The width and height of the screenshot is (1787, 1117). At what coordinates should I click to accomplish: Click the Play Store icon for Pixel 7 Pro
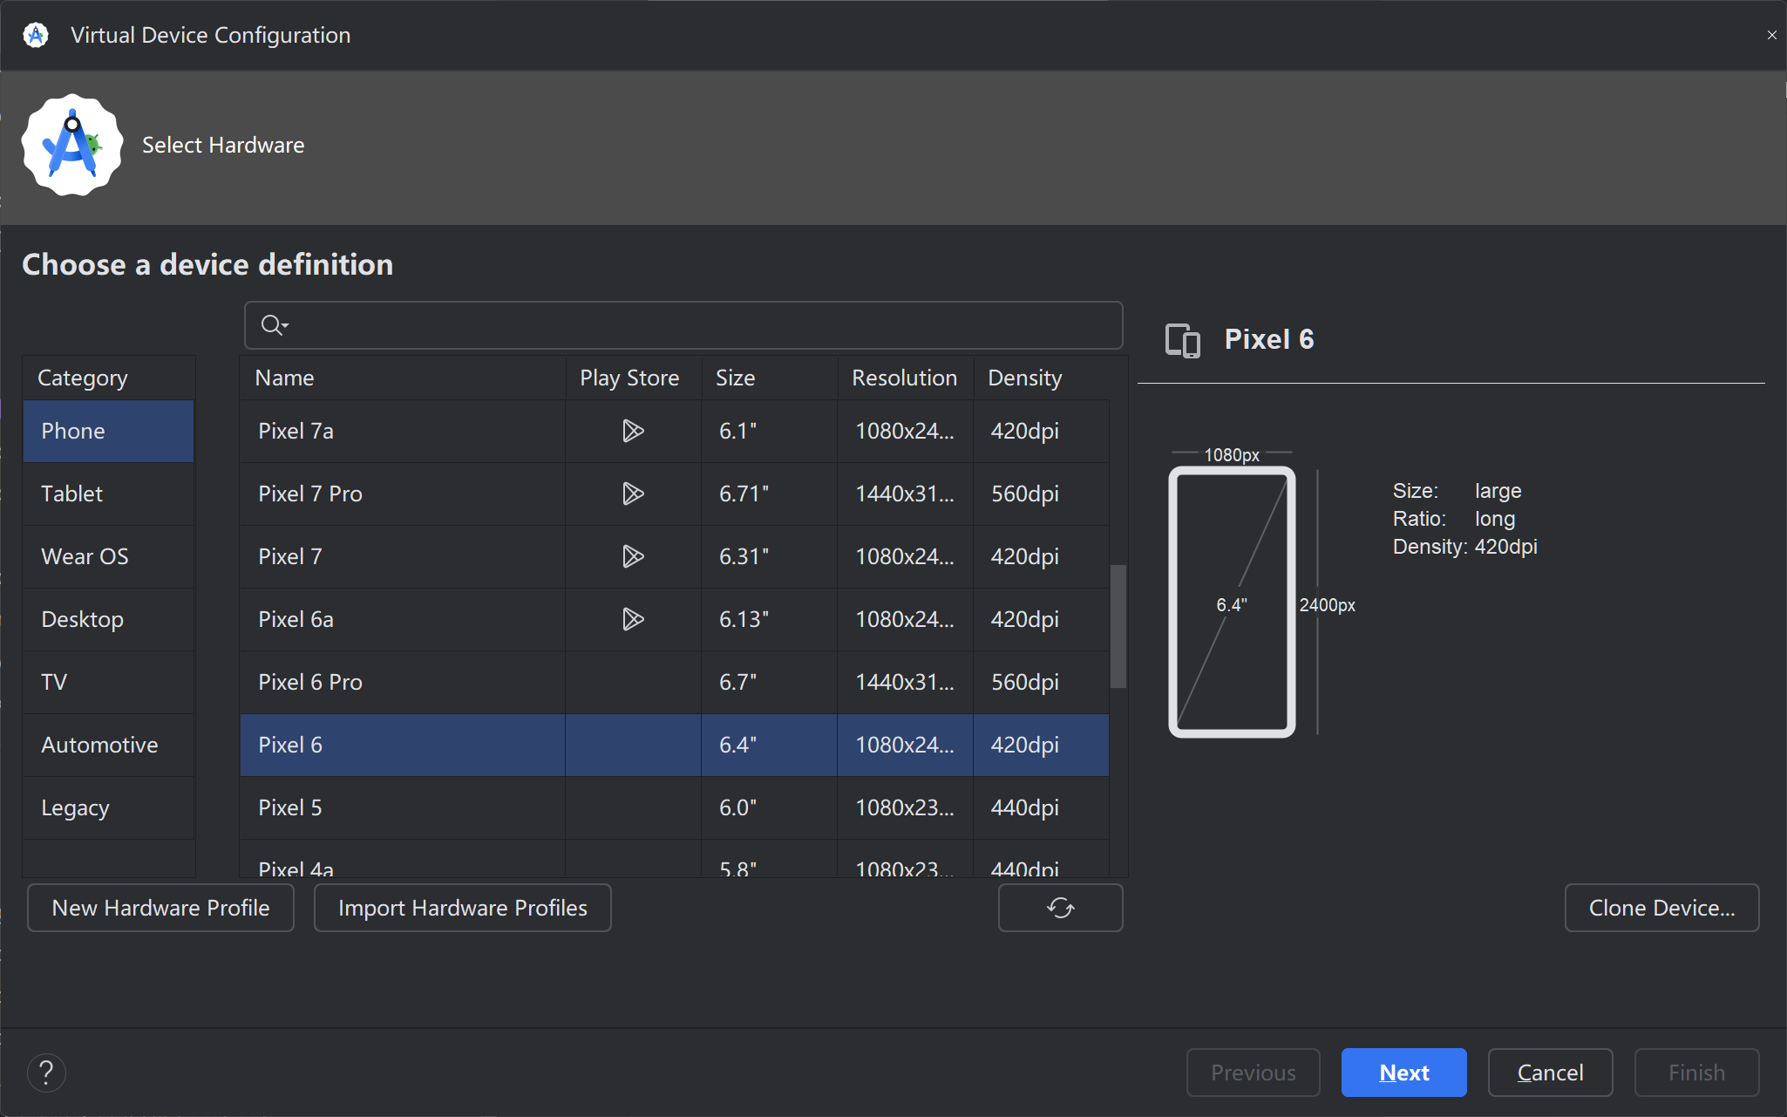coord(633,494)
